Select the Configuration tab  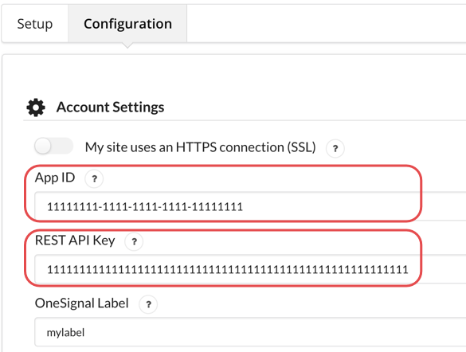(x=127, y=24)
